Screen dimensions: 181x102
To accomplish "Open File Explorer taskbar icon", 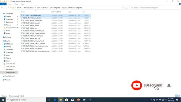I will (x=61, y=100).
